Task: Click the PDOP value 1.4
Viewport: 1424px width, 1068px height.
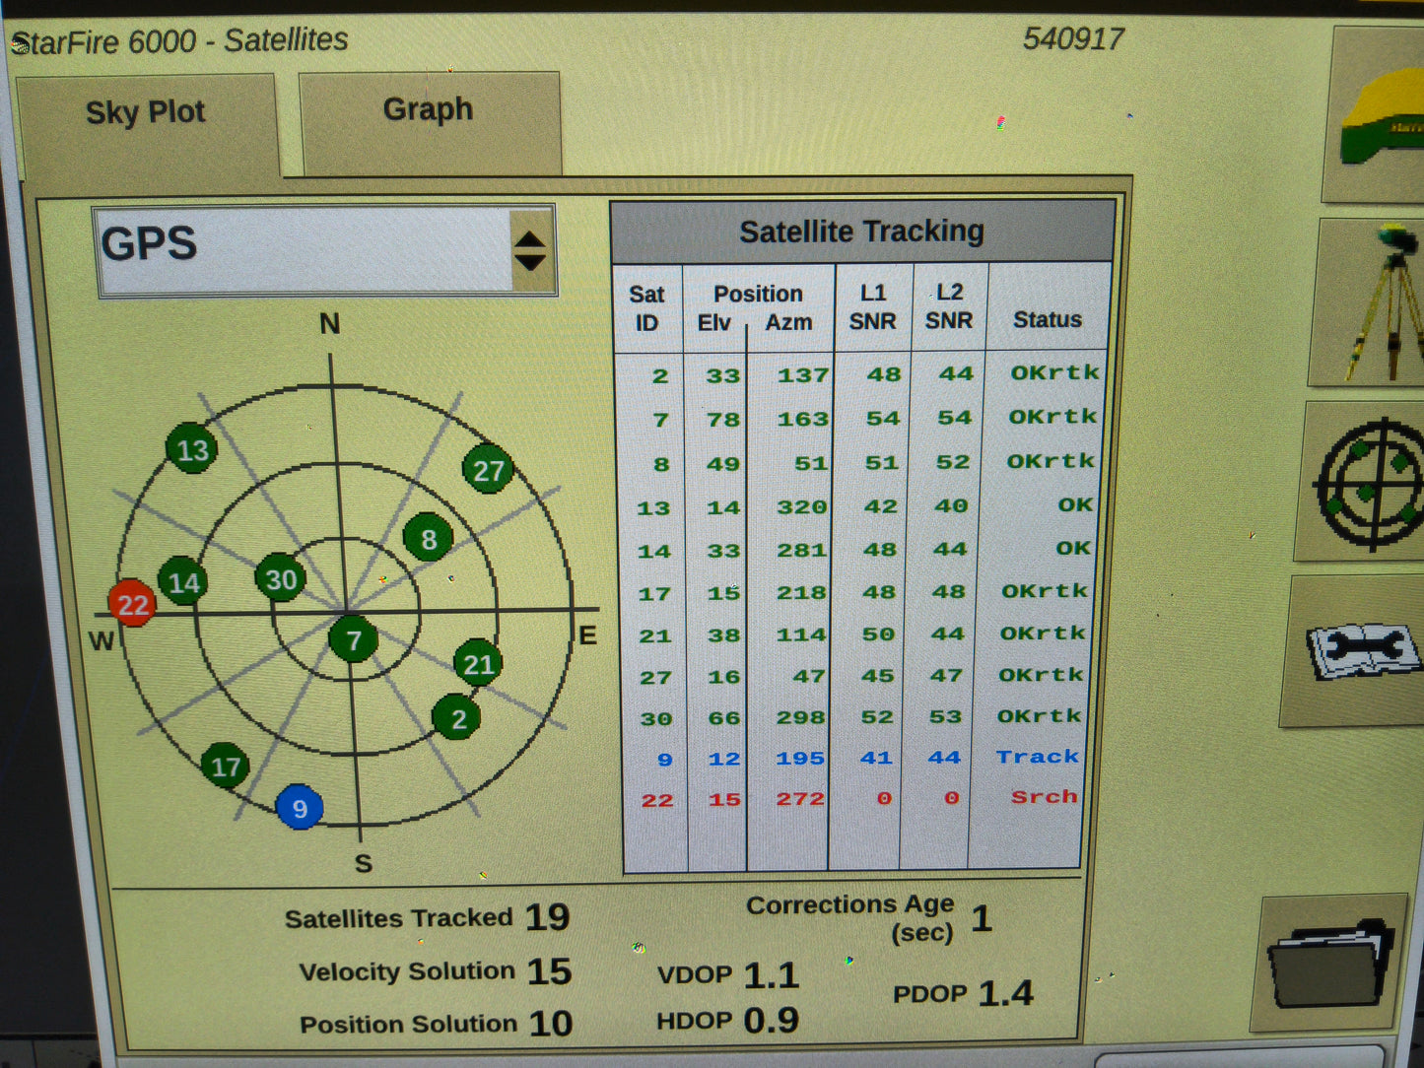Action: tap(1005, 993)
